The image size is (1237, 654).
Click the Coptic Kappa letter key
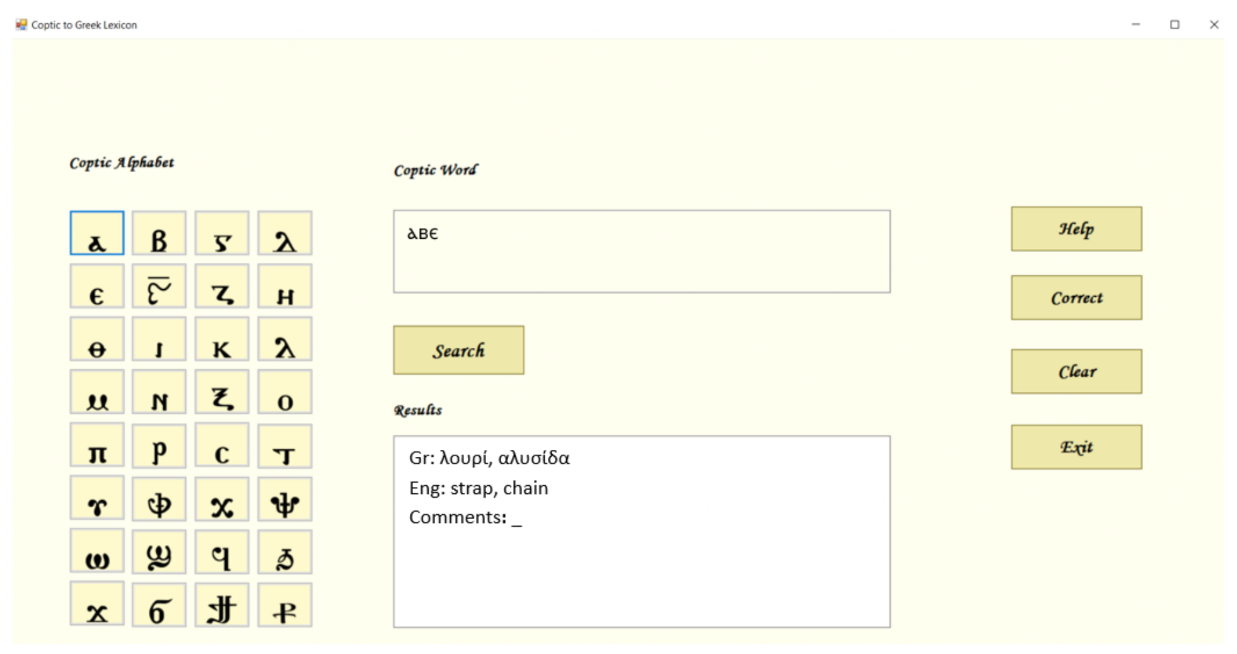point(222,339)
